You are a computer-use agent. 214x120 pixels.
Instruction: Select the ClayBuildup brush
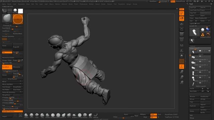coord(53,116)
